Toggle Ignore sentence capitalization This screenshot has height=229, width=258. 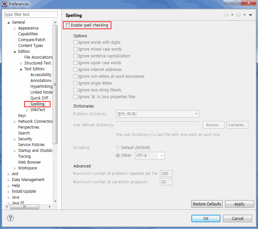pos(75,56)
